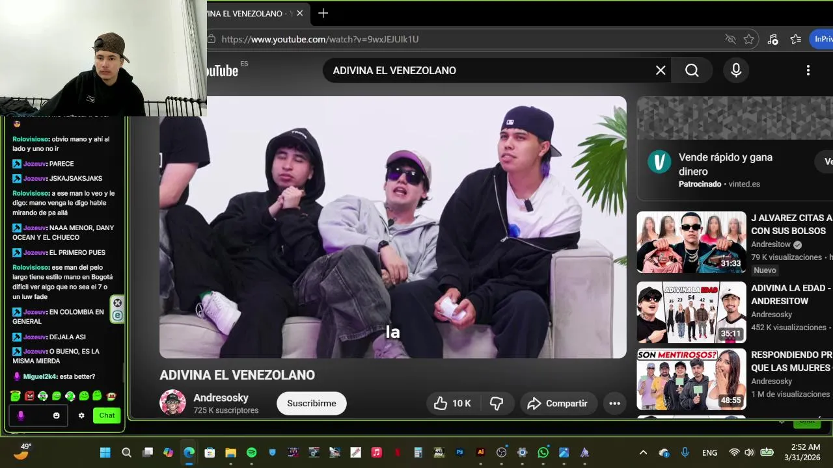Image resolution: width=833 pixels, height=468 pixels.
Task: Open the Andresosky channel name link
Action: [221, 398]
